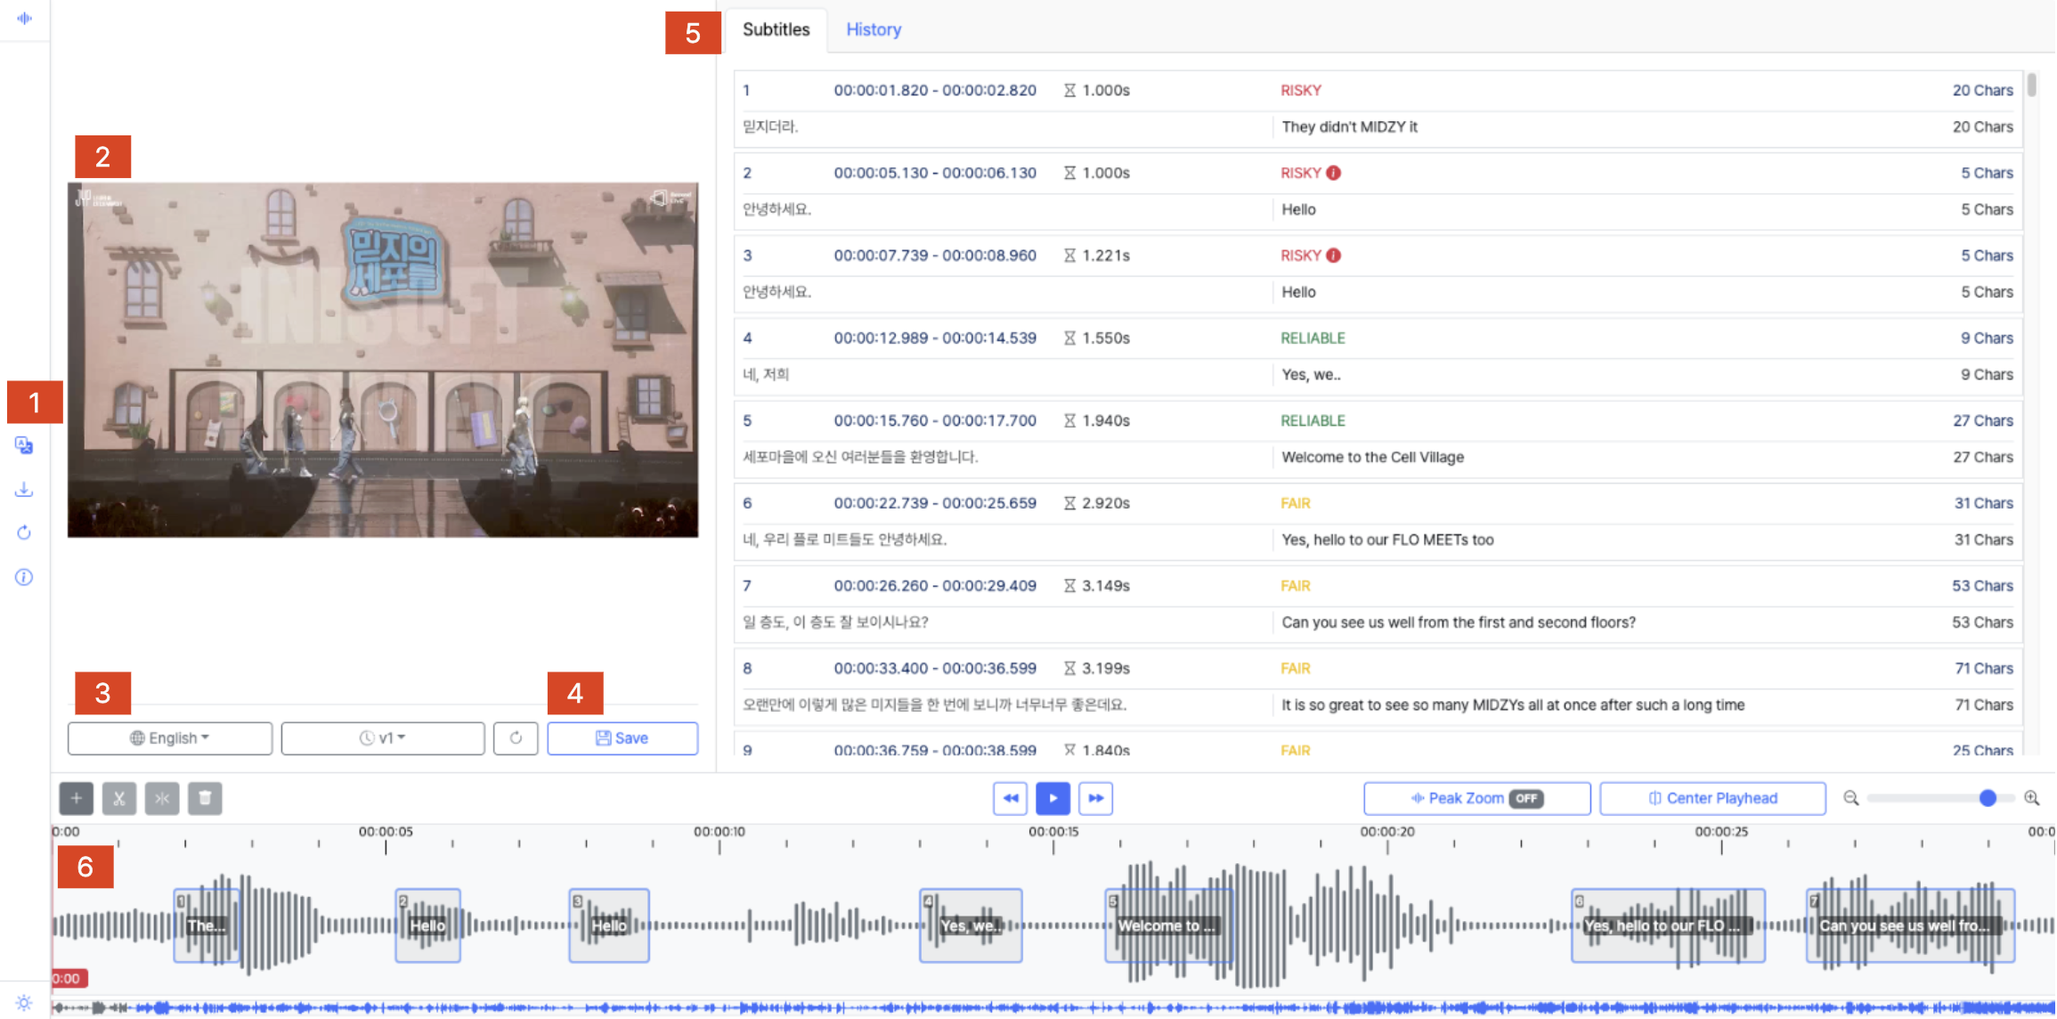Click the red warning icon on subtitle 2

tap(1334, 173)
